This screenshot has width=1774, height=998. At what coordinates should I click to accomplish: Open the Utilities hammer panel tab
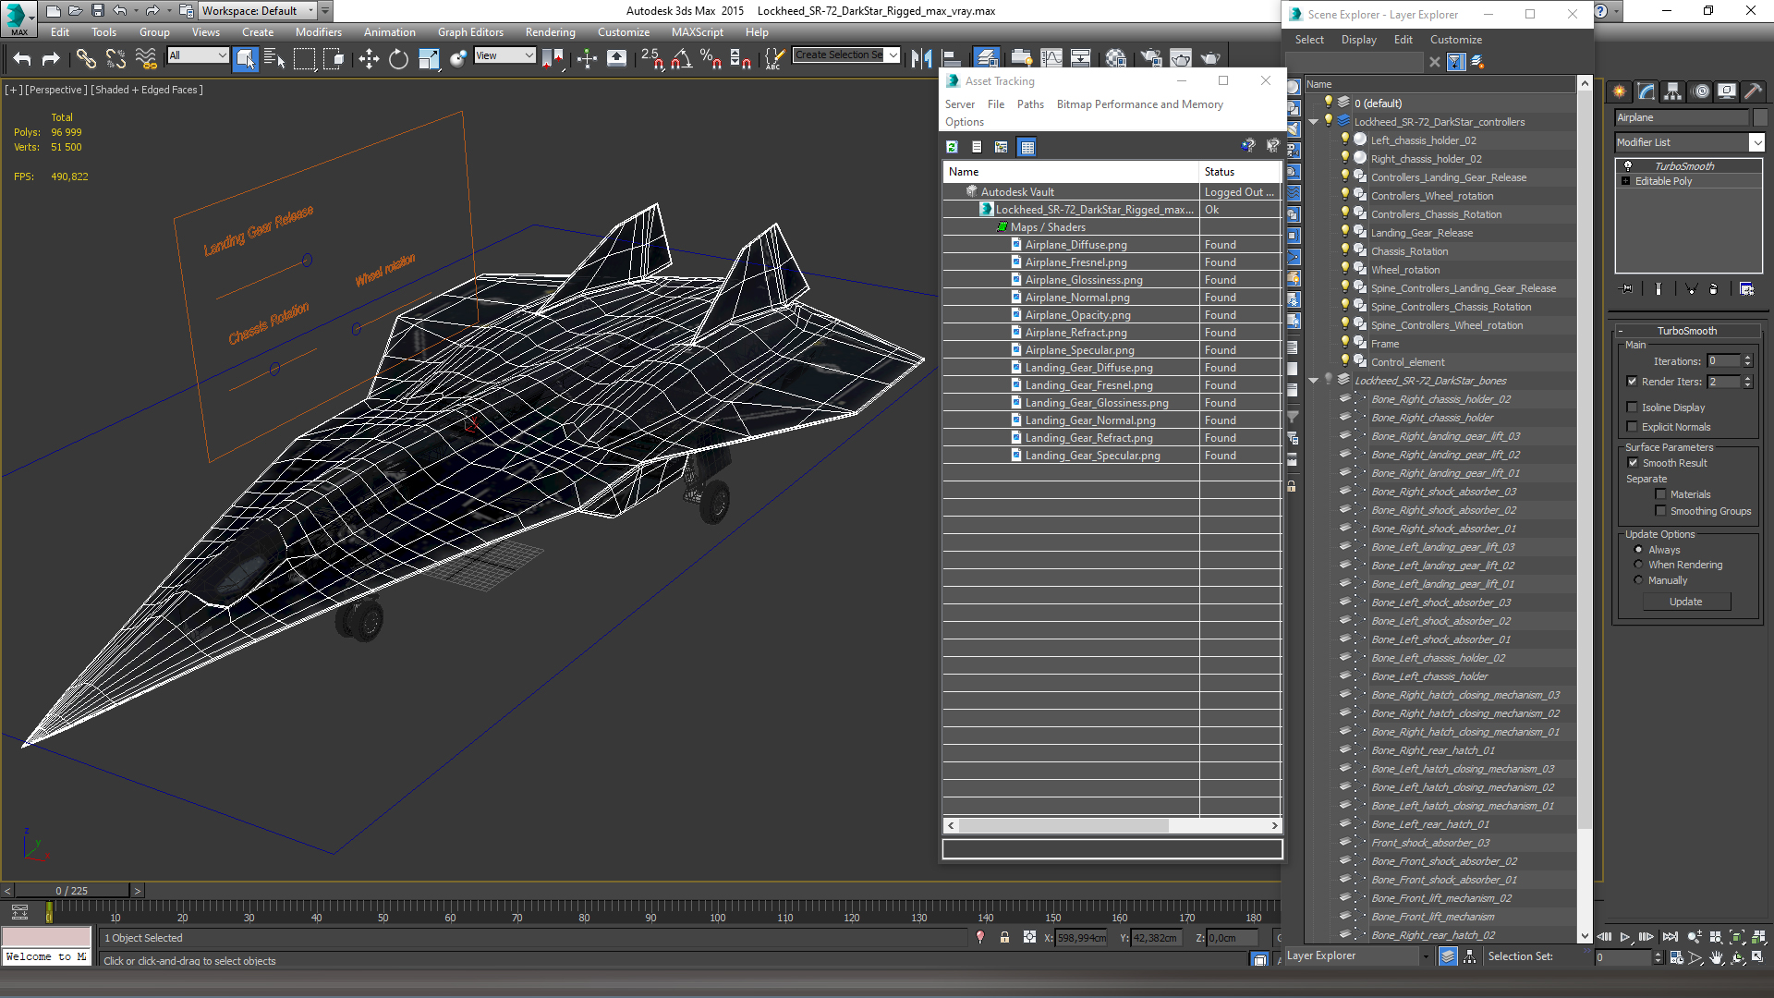(1753, 91)
